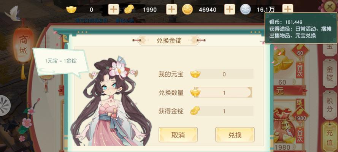This screenshot has height=152, width=338.
Task: Switch to the 金锭 tab
Action: pyautogui.click(x=330, y=73)
